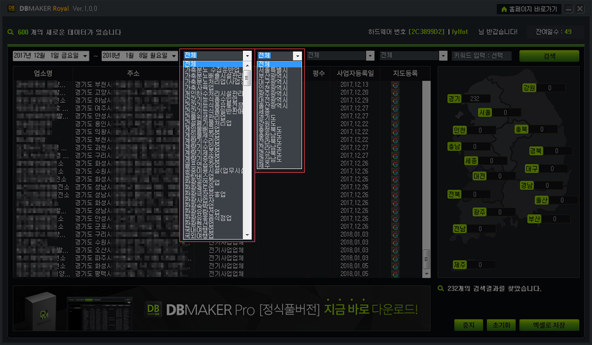Viewport: 592px width, 345px height.
Task: Sort by 주소 column header
Action: (133, 73)
